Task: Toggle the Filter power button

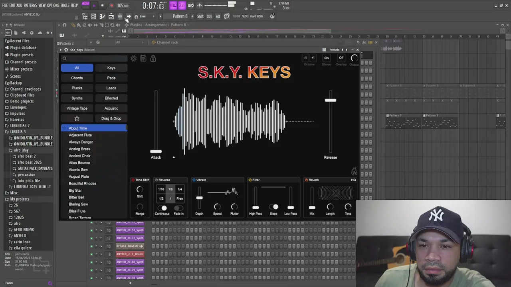Action: (250, 180)
